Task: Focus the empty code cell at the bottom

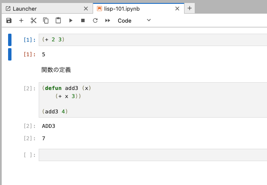Action: tap(153, 155)
